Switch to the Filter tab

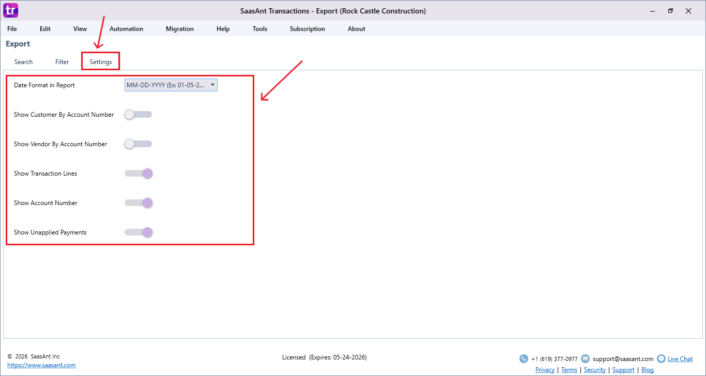tap(62, 61)
